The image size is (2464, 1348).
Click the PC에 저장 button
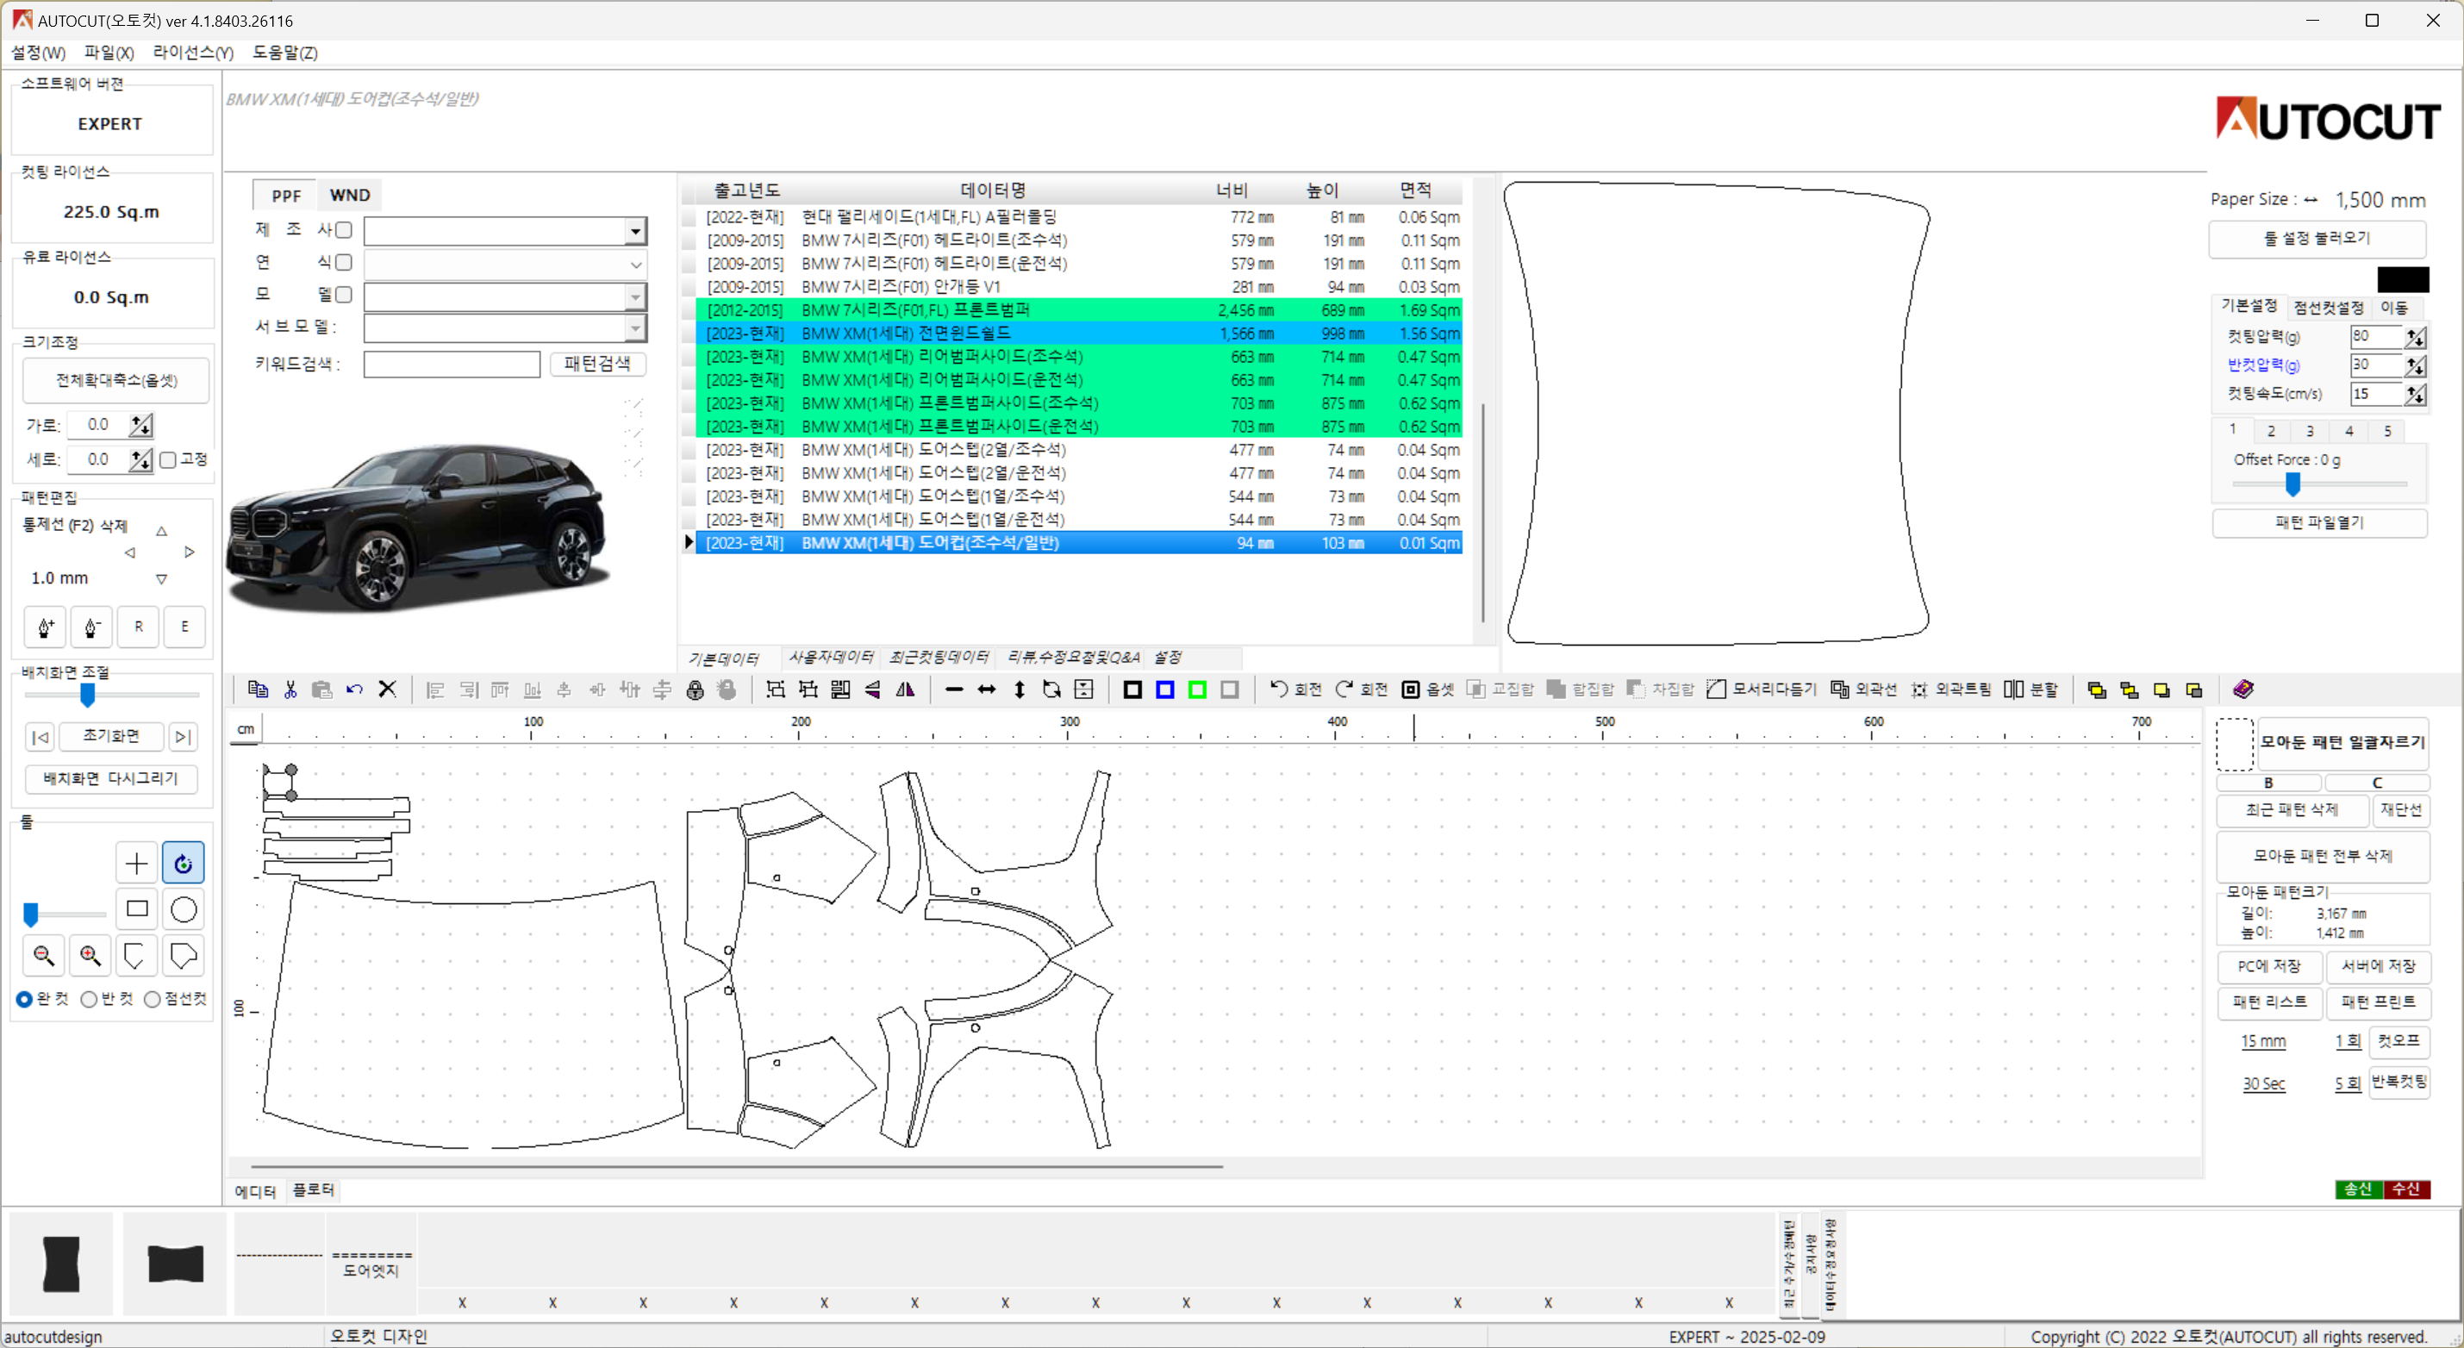pos(2269,966)
